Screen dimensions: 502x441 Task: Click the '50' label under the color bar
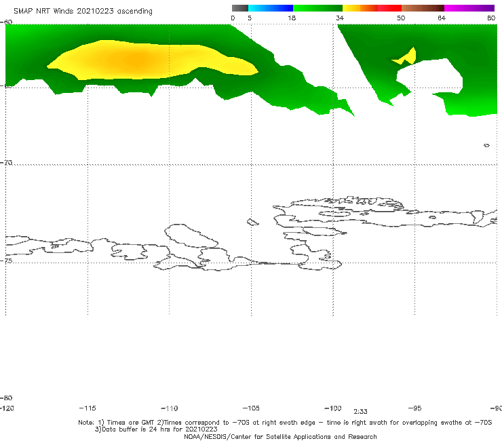[401, 18]
